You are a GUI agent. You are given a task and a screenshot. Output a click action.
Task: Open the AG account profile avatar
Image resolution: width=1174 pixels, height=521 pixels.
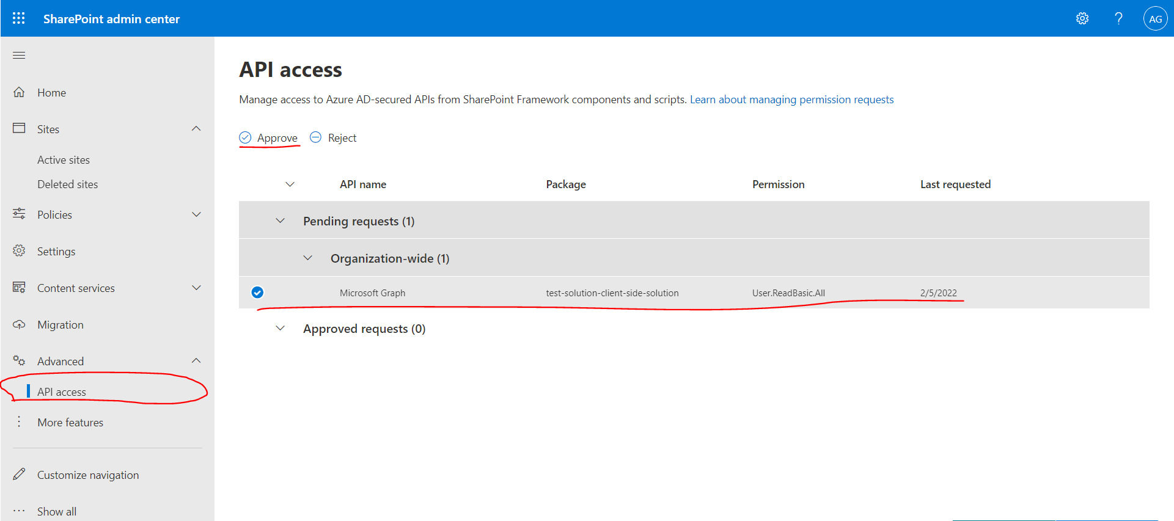(1155, 19)
